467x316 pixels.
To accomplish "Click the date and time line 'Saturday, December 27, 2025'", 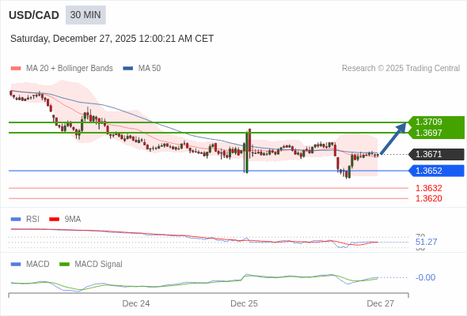I will coord(112,39).
